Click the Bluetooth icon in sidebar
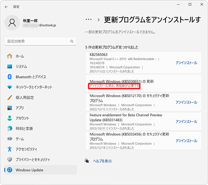Viewport: 208px width, 185px height. point(10,76)
